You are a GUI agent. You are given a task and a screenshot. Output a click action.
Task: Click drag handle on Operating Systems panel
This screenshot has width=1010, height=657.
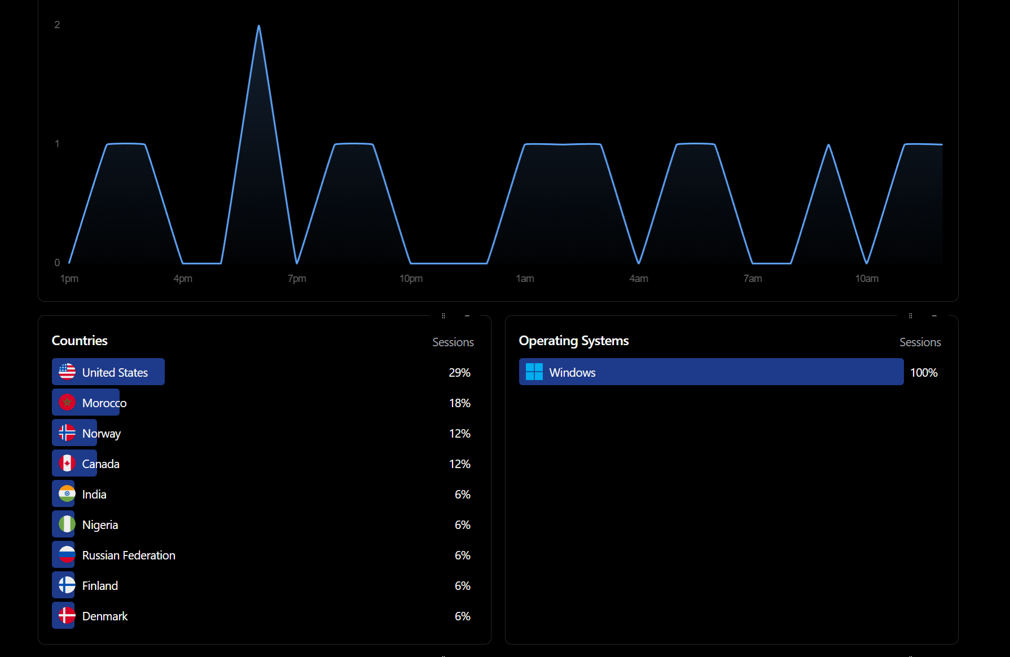click(x=911, y=316)
